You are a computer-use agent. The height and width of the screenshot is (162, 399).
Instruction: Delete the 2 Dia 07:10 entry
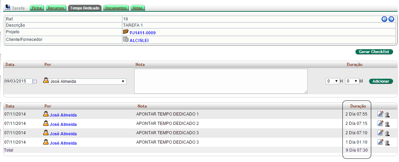(x=387, y=133)
